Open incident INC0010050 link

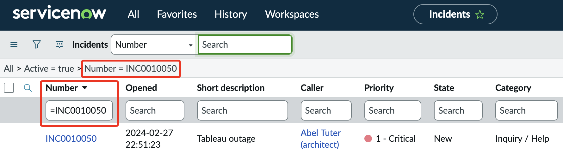[71, 139]
